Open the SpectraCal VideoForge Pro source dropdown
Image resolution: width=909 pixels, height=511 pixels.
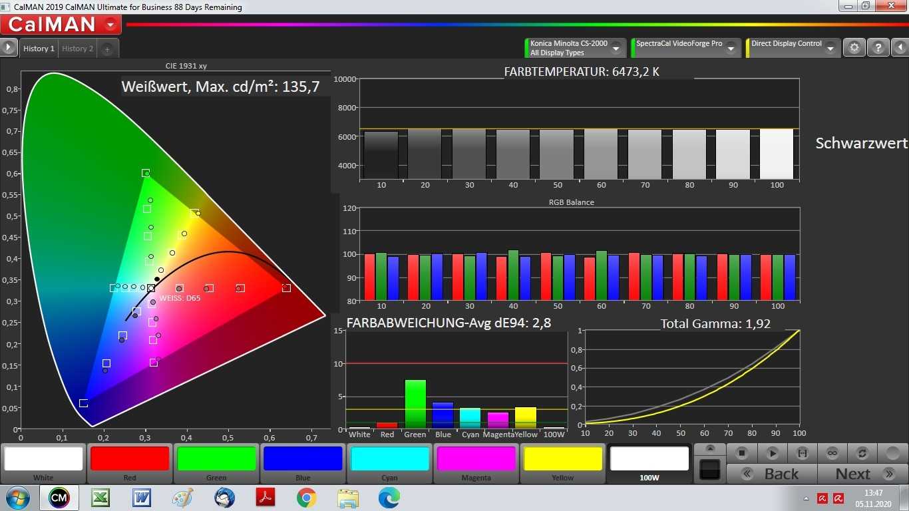pos(731,48)
